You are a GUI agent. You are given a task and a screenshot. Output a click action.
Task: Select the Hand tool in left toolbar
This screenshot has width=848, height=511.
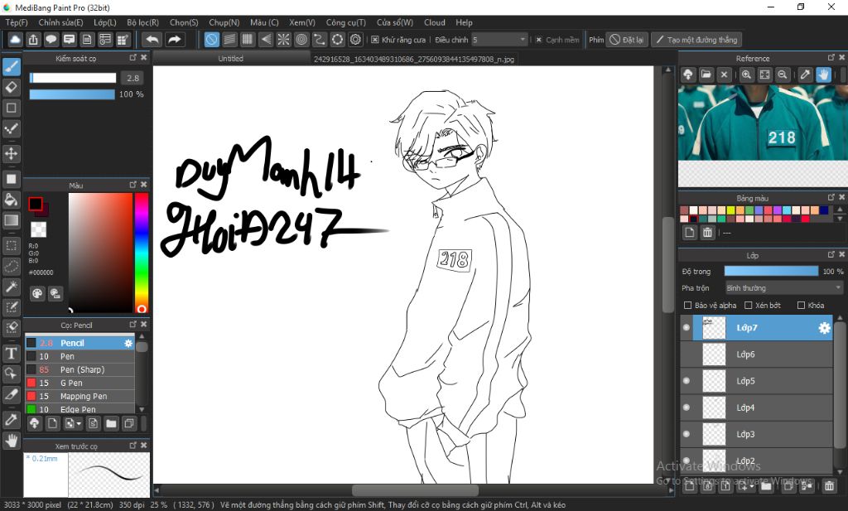(12, 441)
